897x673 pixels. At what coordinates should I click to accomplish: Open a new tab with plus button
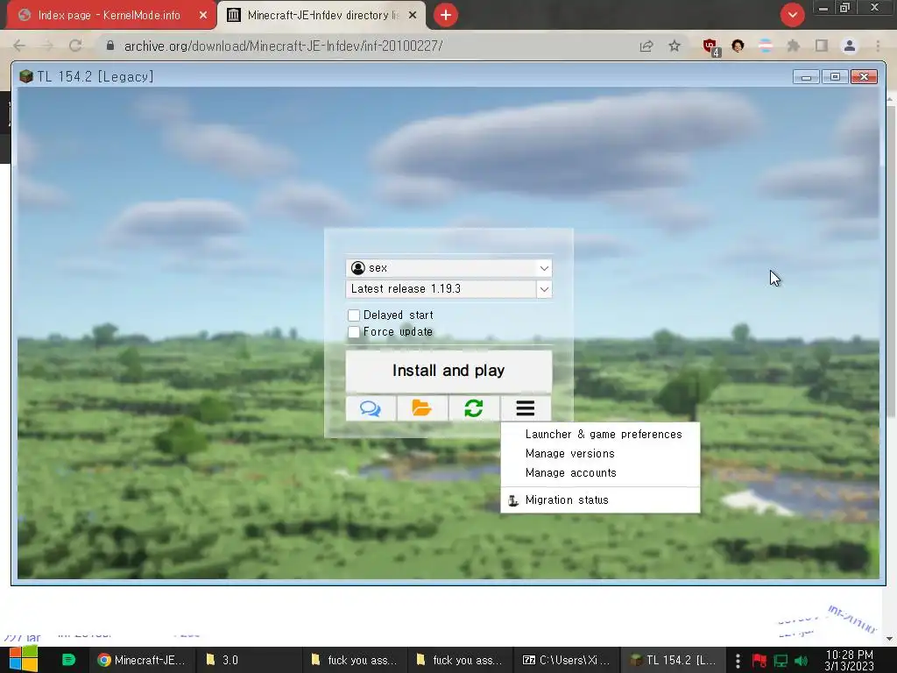[x=446, y=15]
